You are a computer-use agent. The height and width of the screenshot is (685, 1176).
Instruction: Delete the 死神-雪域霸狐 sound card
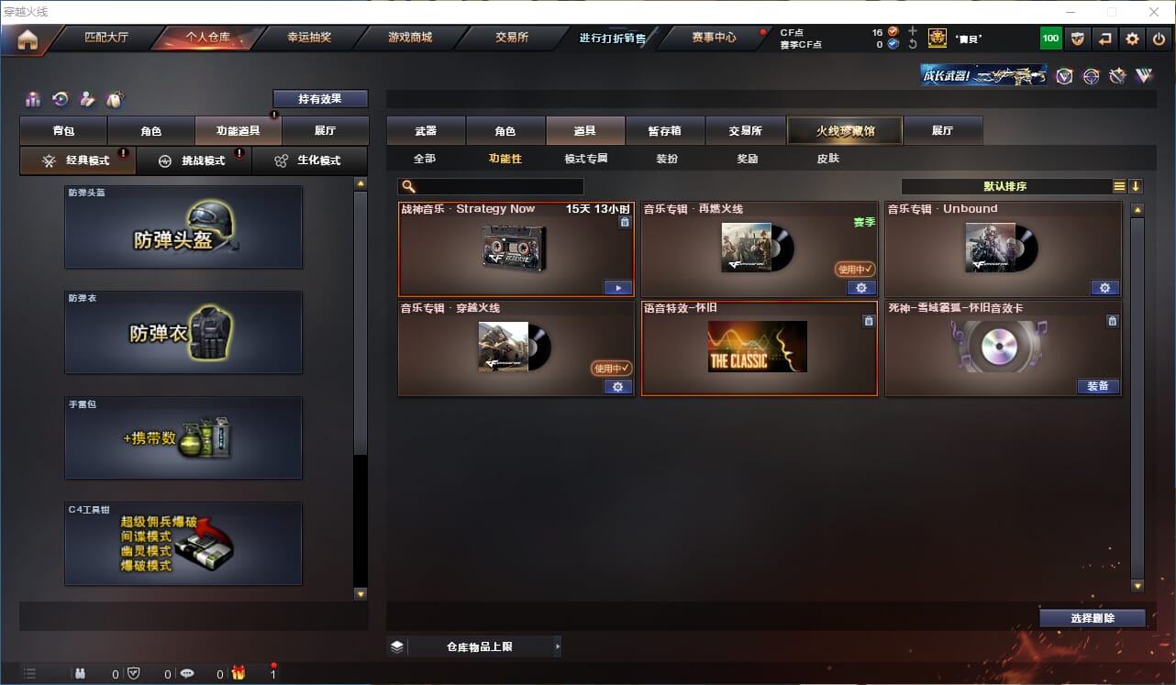pyautogui.click(x=1112, y=321)
